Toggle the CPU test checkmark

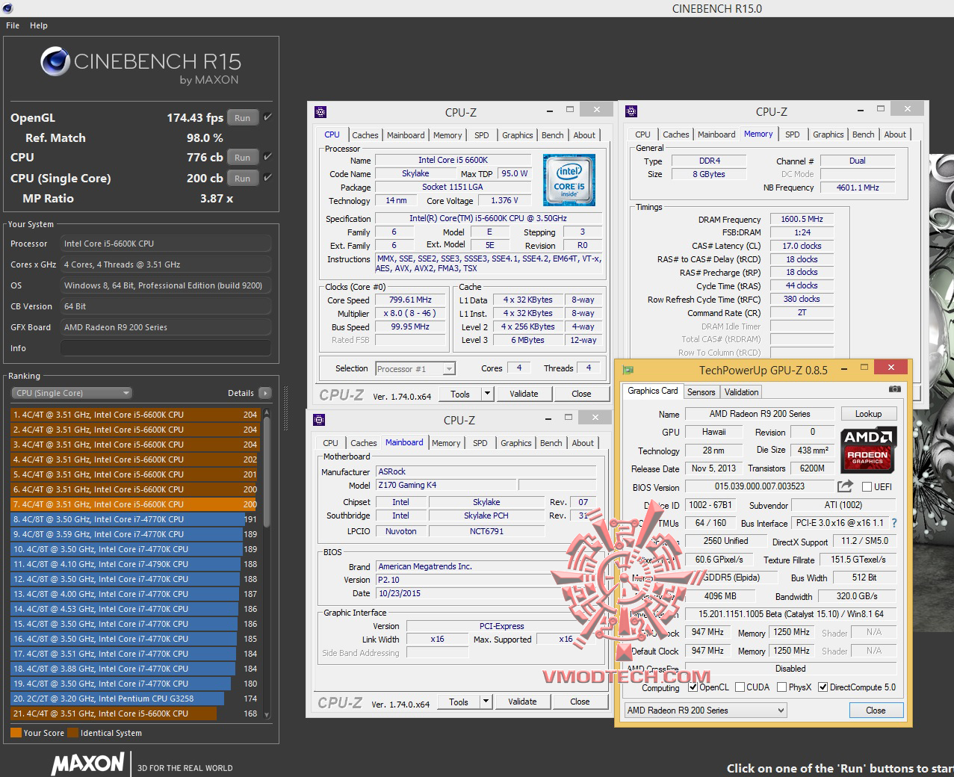(x=267, y=157)
